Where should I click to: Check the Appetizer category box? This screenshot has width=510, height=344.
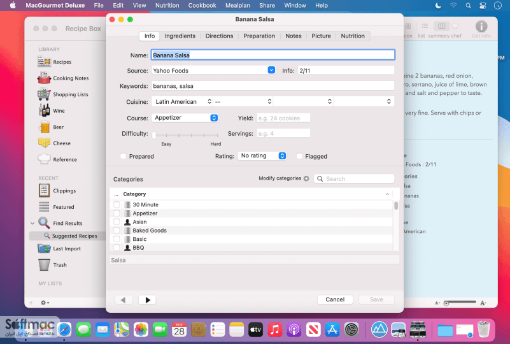tap(117, 213)
